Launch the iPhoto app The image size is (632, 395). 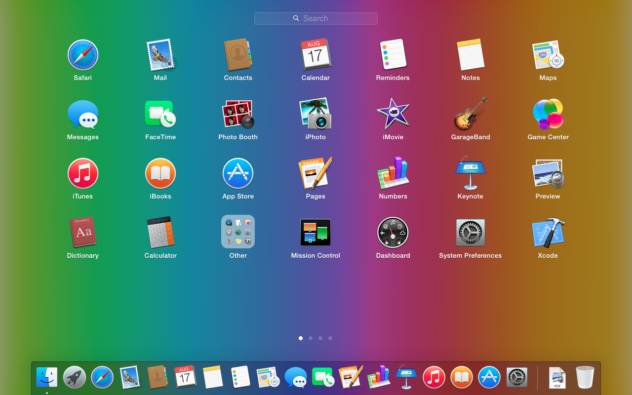316,114
